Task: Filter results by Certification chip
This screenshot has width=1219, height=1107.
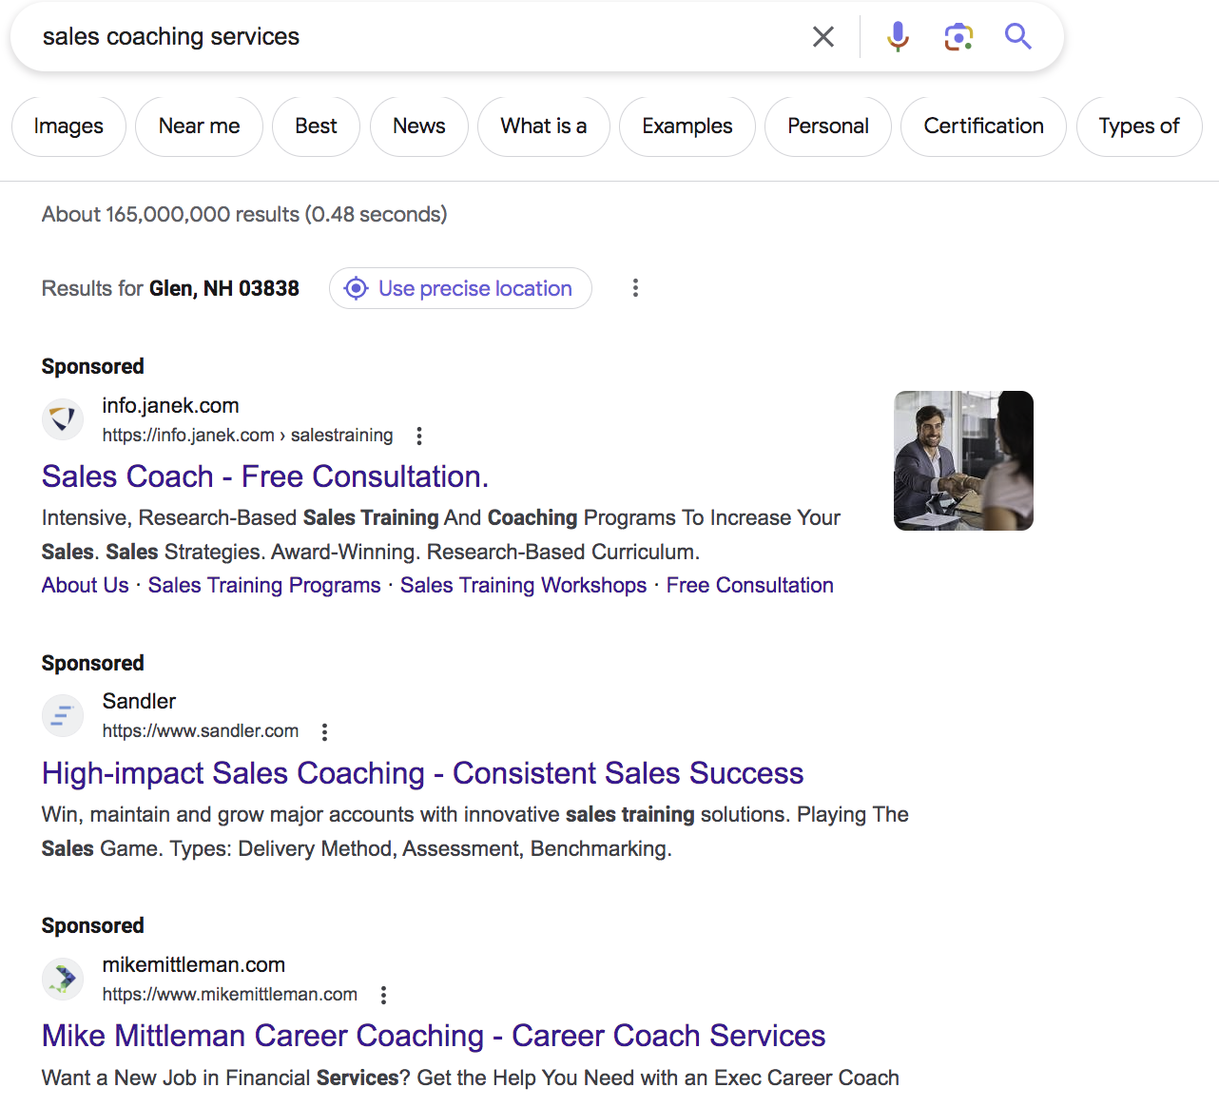Action: pyautogui.click(x=983, y=126)
